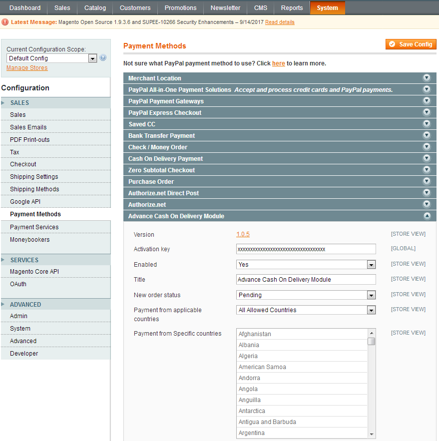Viewport: 439px width, 441px height.
Task: Click the help icon beside configuration scope
Action: coord(103,58)
